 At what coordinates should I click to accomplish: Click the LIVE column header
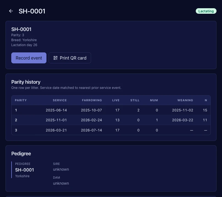116,100
